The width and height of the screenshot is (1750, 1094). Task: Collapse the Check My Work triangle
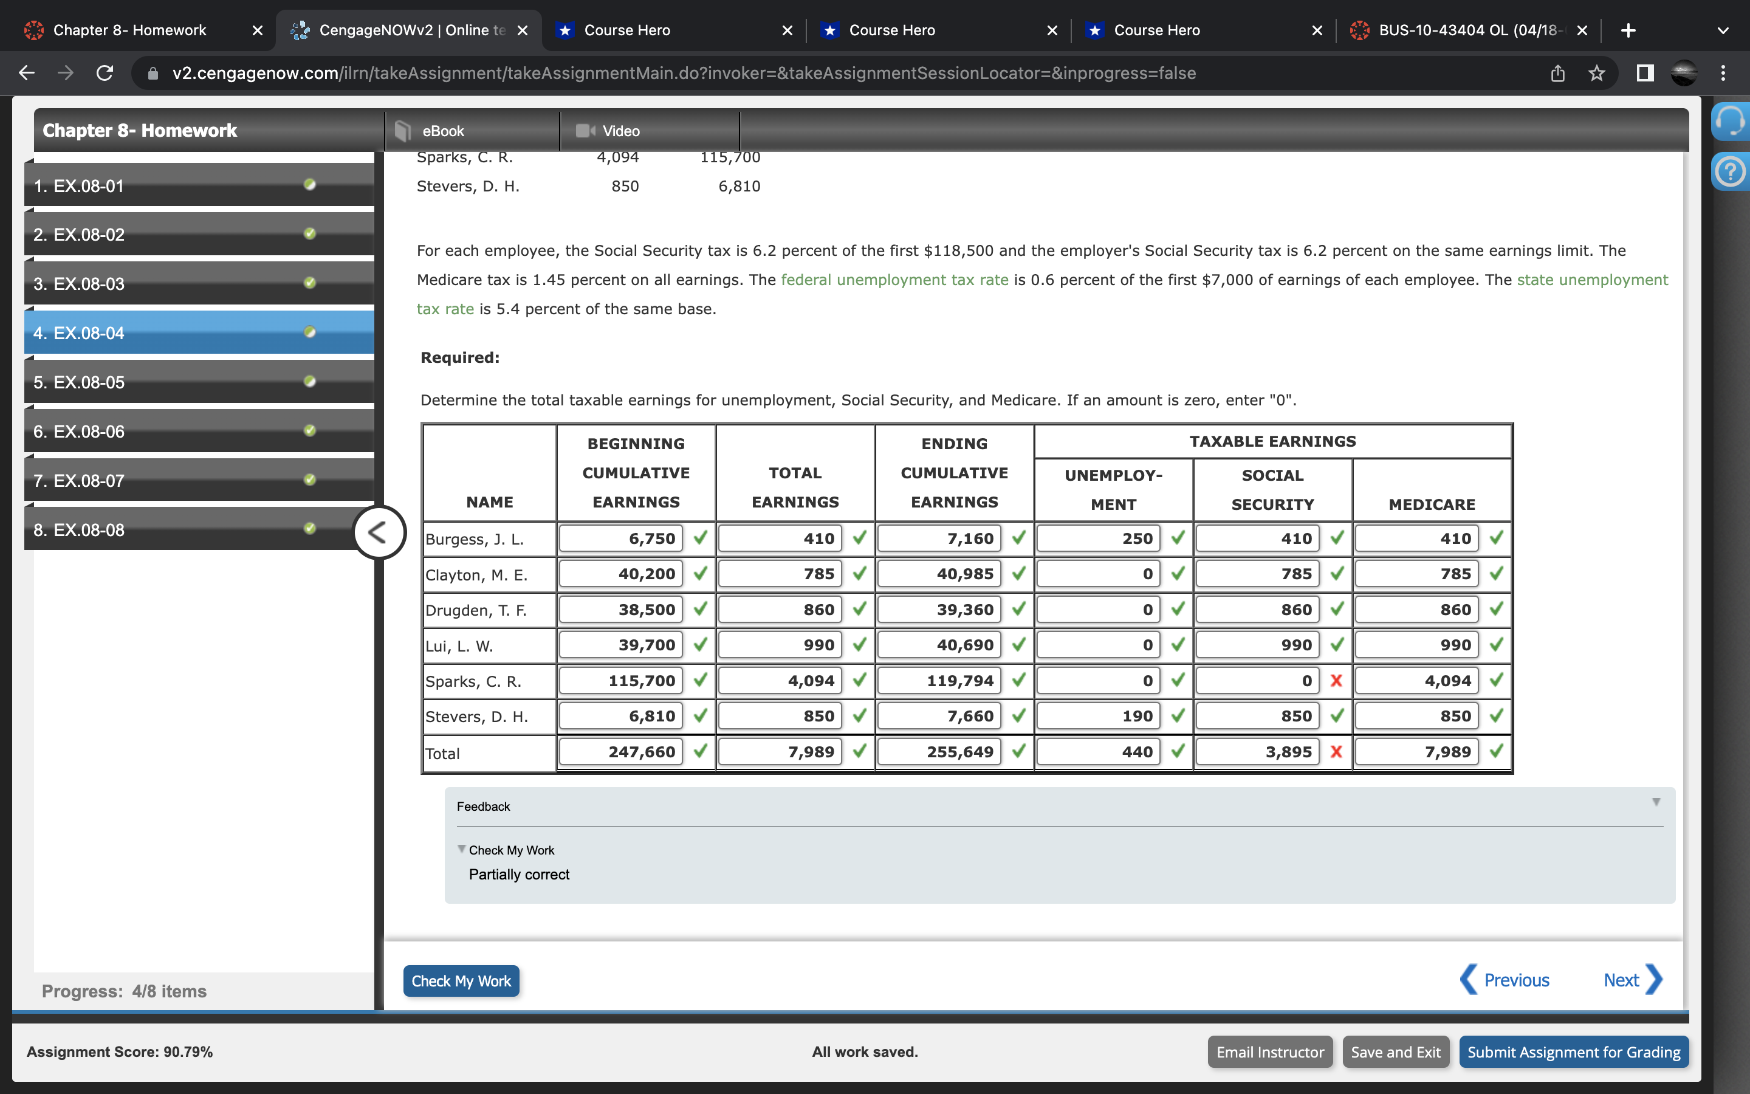pyautogui.click(x=461, y=848)
